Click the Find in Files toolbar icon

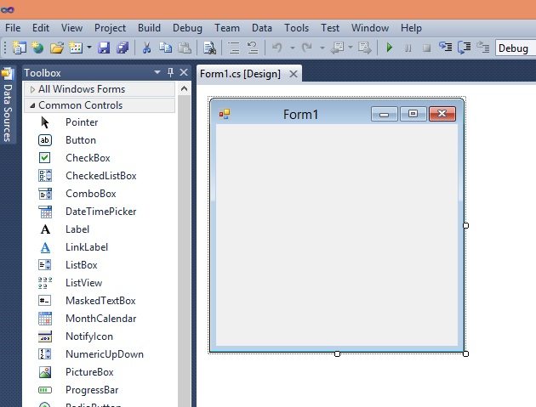(x=209, y=48)
